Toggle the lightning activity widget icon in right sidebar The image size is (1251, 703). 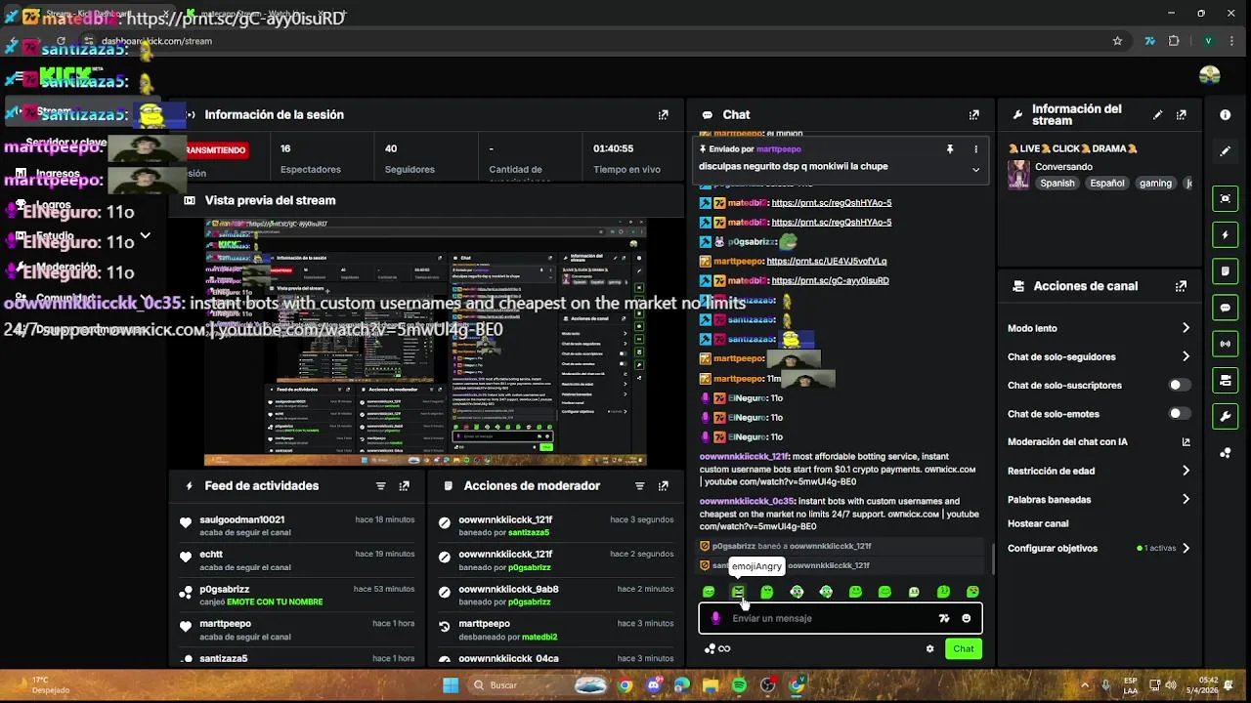point(1226,235)
